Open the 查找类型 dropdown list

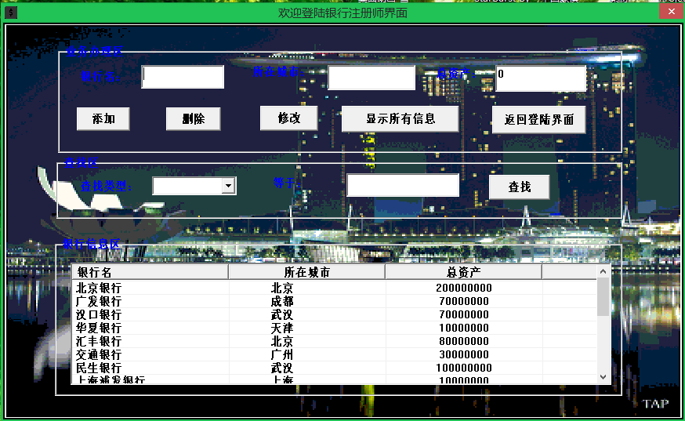tap(229, 186)
